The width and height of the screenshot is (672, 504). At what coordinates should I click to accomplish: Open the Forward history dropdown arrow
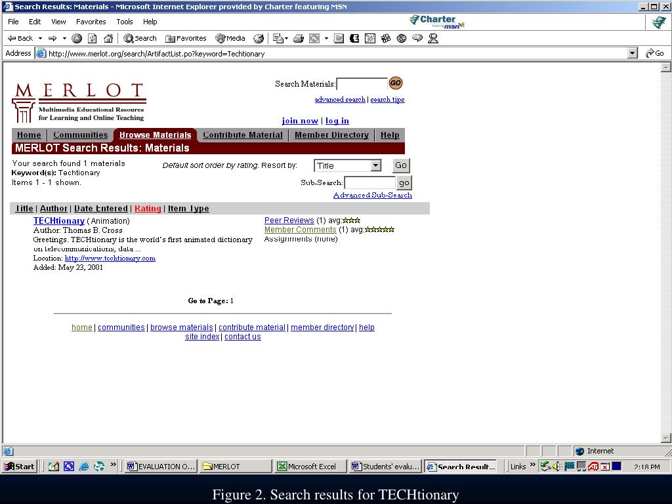point(65,38)
